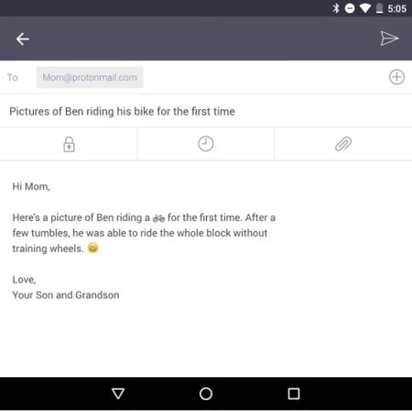
Task: Click the bicycle emoji in message body
Action: point(158,218)
